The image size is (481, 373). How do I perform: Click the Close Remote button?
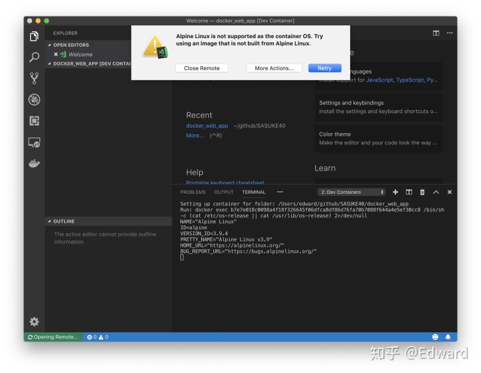pyautogui.click(x=202, y=68)
